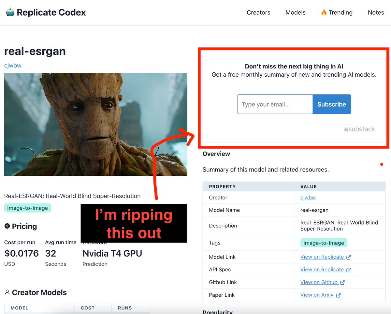The width and height of the screenshot is (391, 314).
Task: Click the Substack logo below the subscribe form
Action: [359, 129]
